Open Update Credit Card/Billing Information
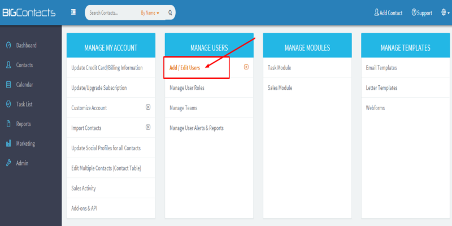The image size is (452, 226). 107,68
